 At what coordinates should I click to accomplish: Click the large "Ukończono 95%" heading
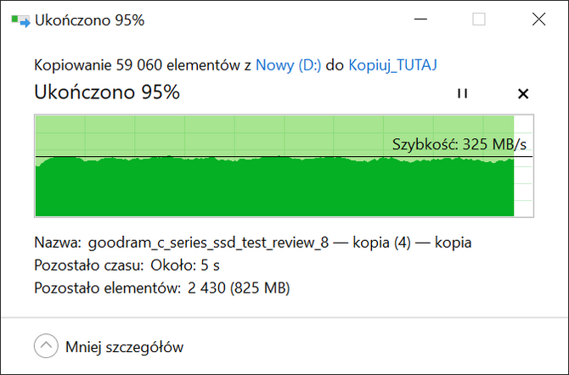tap(107, 92)
